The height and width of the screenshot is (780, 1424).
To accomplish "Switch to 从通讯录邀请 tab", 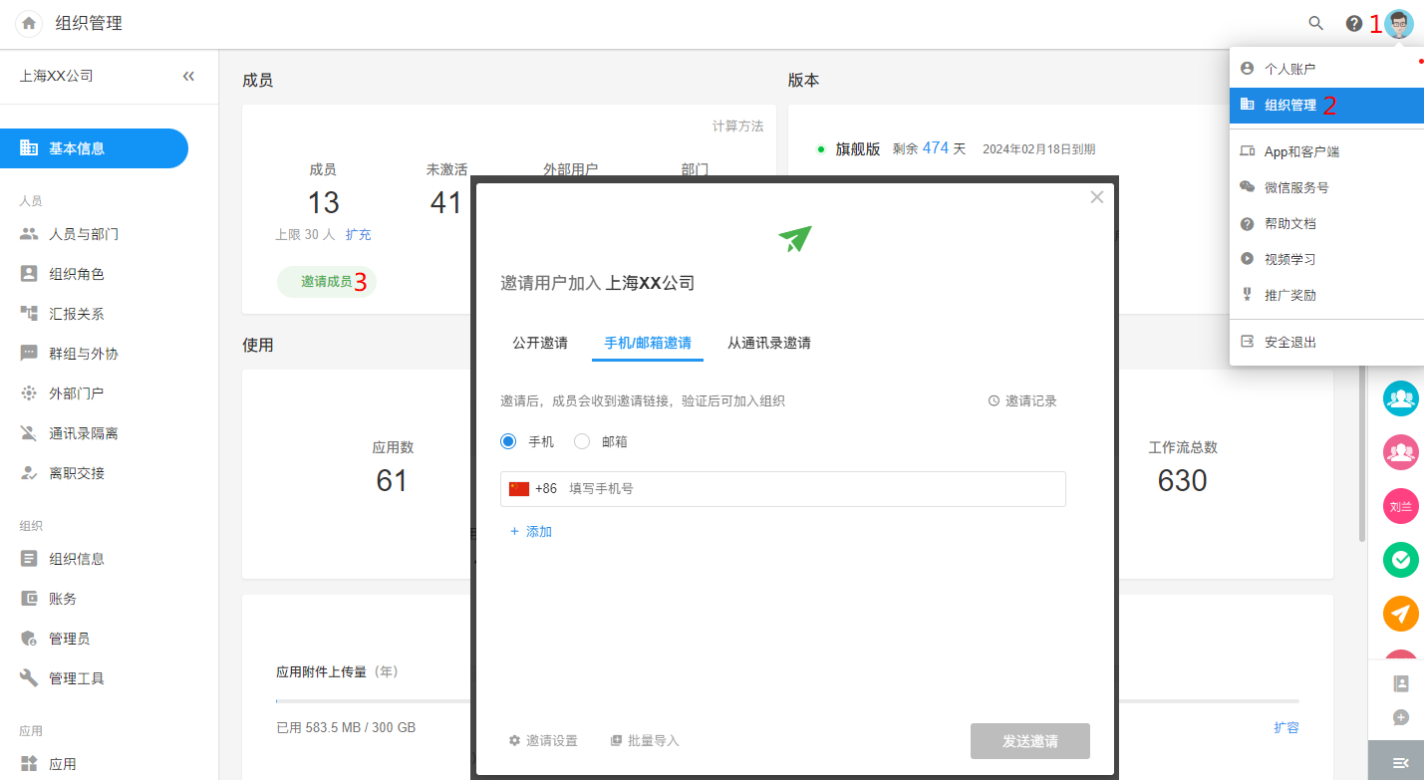I will pyautogui.click(x=768, y=343).
